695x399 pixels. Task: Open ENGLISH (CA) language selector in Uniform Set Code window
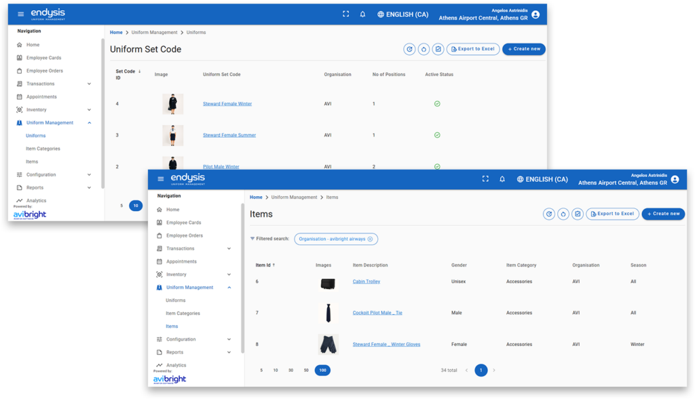pyautogui.click(x=402, y=14)
